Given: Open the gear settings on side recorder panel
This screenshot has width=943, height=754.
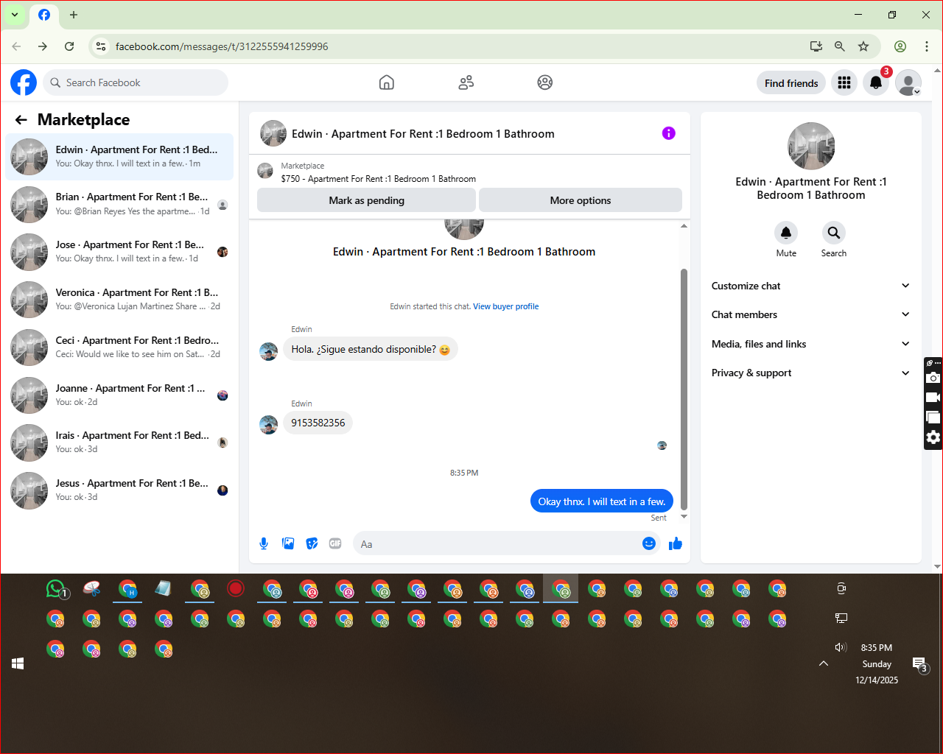Looking at the screenshot, I should [x=933, y=437].
